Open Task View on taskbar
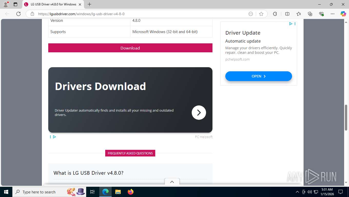Viewport: 349px width, 197px height. (x=93, y=192)
